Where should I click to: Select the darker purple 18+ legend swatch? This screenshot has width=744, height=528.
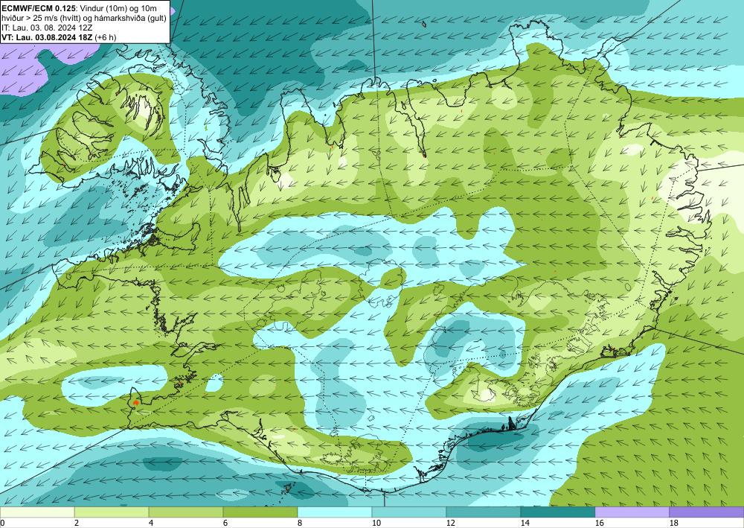[x=707, y=512]
